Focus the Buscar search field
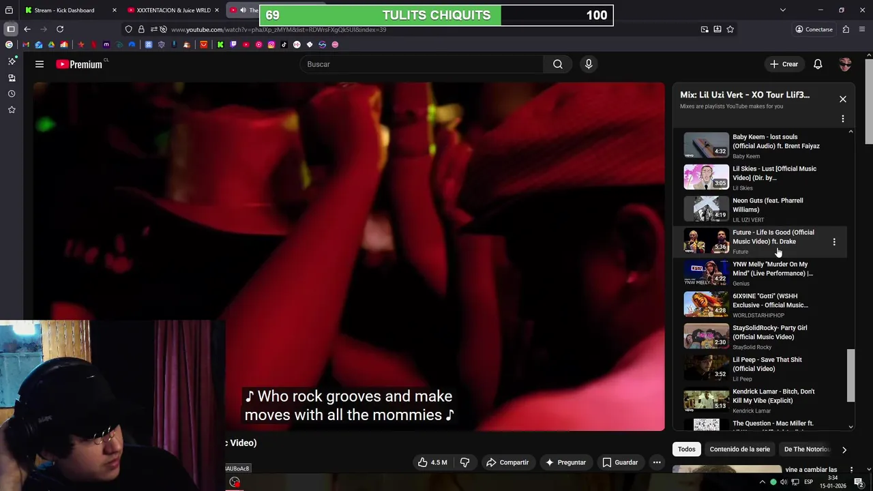Viewport: 873px width, 491px height. point(421,64)
